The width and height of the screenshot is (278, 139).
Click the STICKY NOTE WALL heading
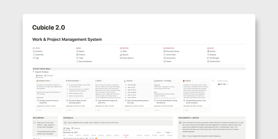point(42,69)
